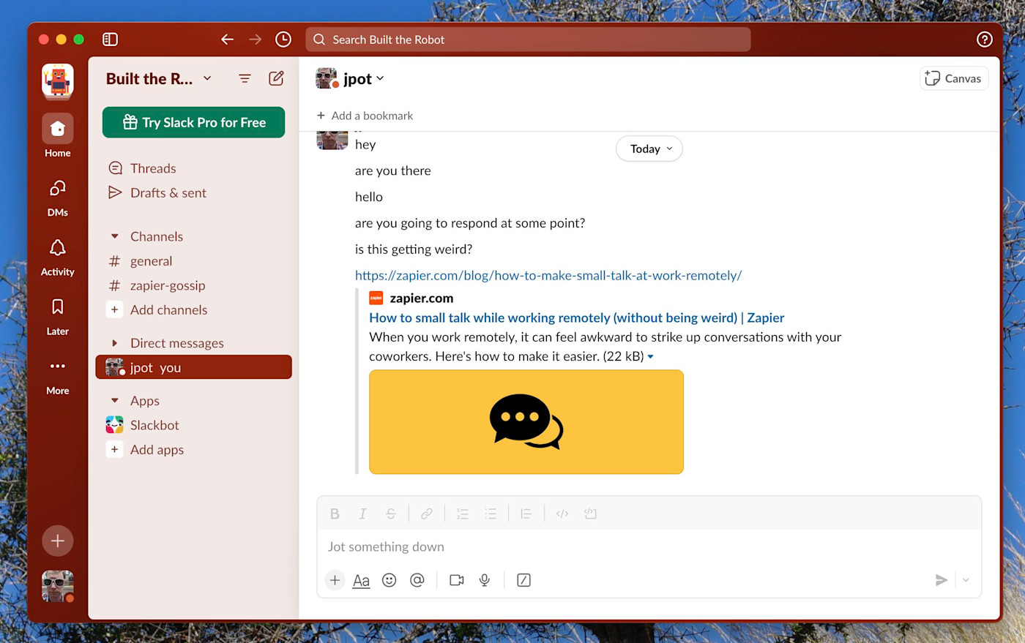Insert a link with the link icon

click(x=426, y=514)
